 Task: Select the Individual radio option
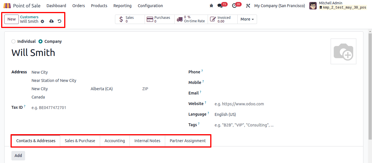coord(13,41)
